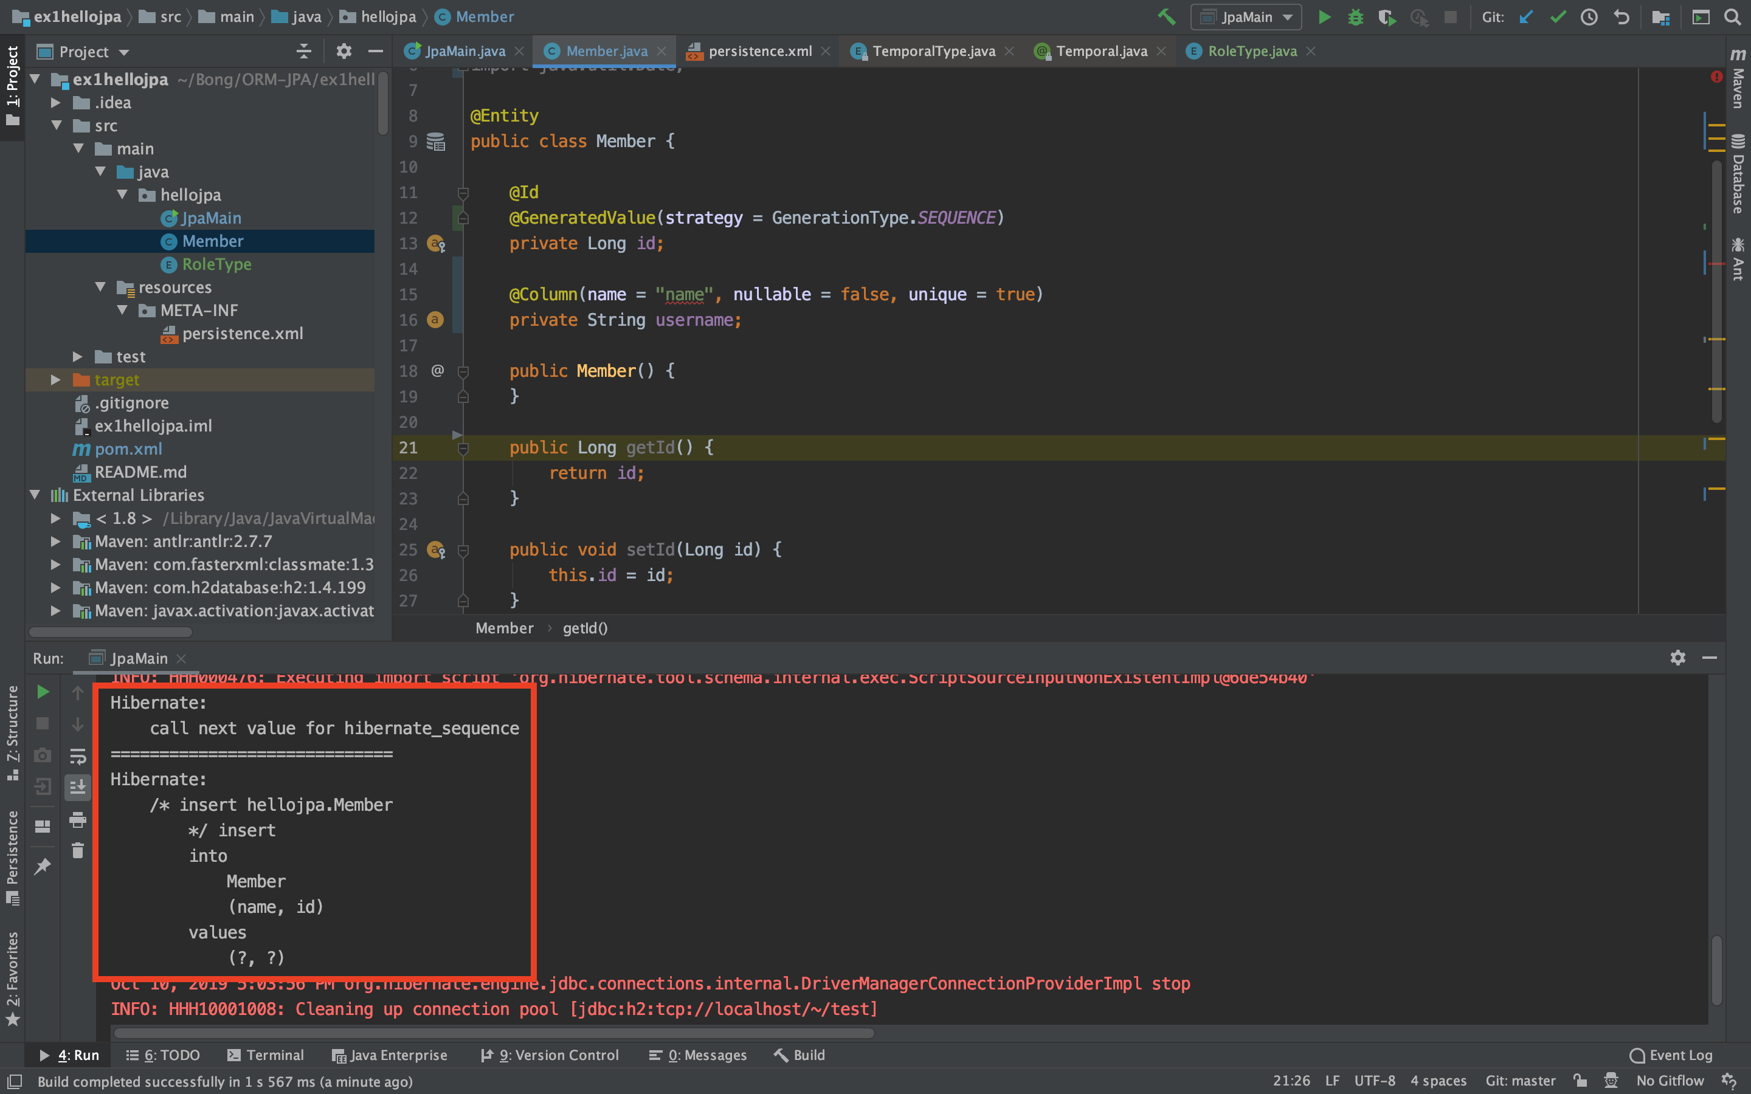Toggle pin tab in Run panel
The image size is (1751, 1094).
pos(43,866)
